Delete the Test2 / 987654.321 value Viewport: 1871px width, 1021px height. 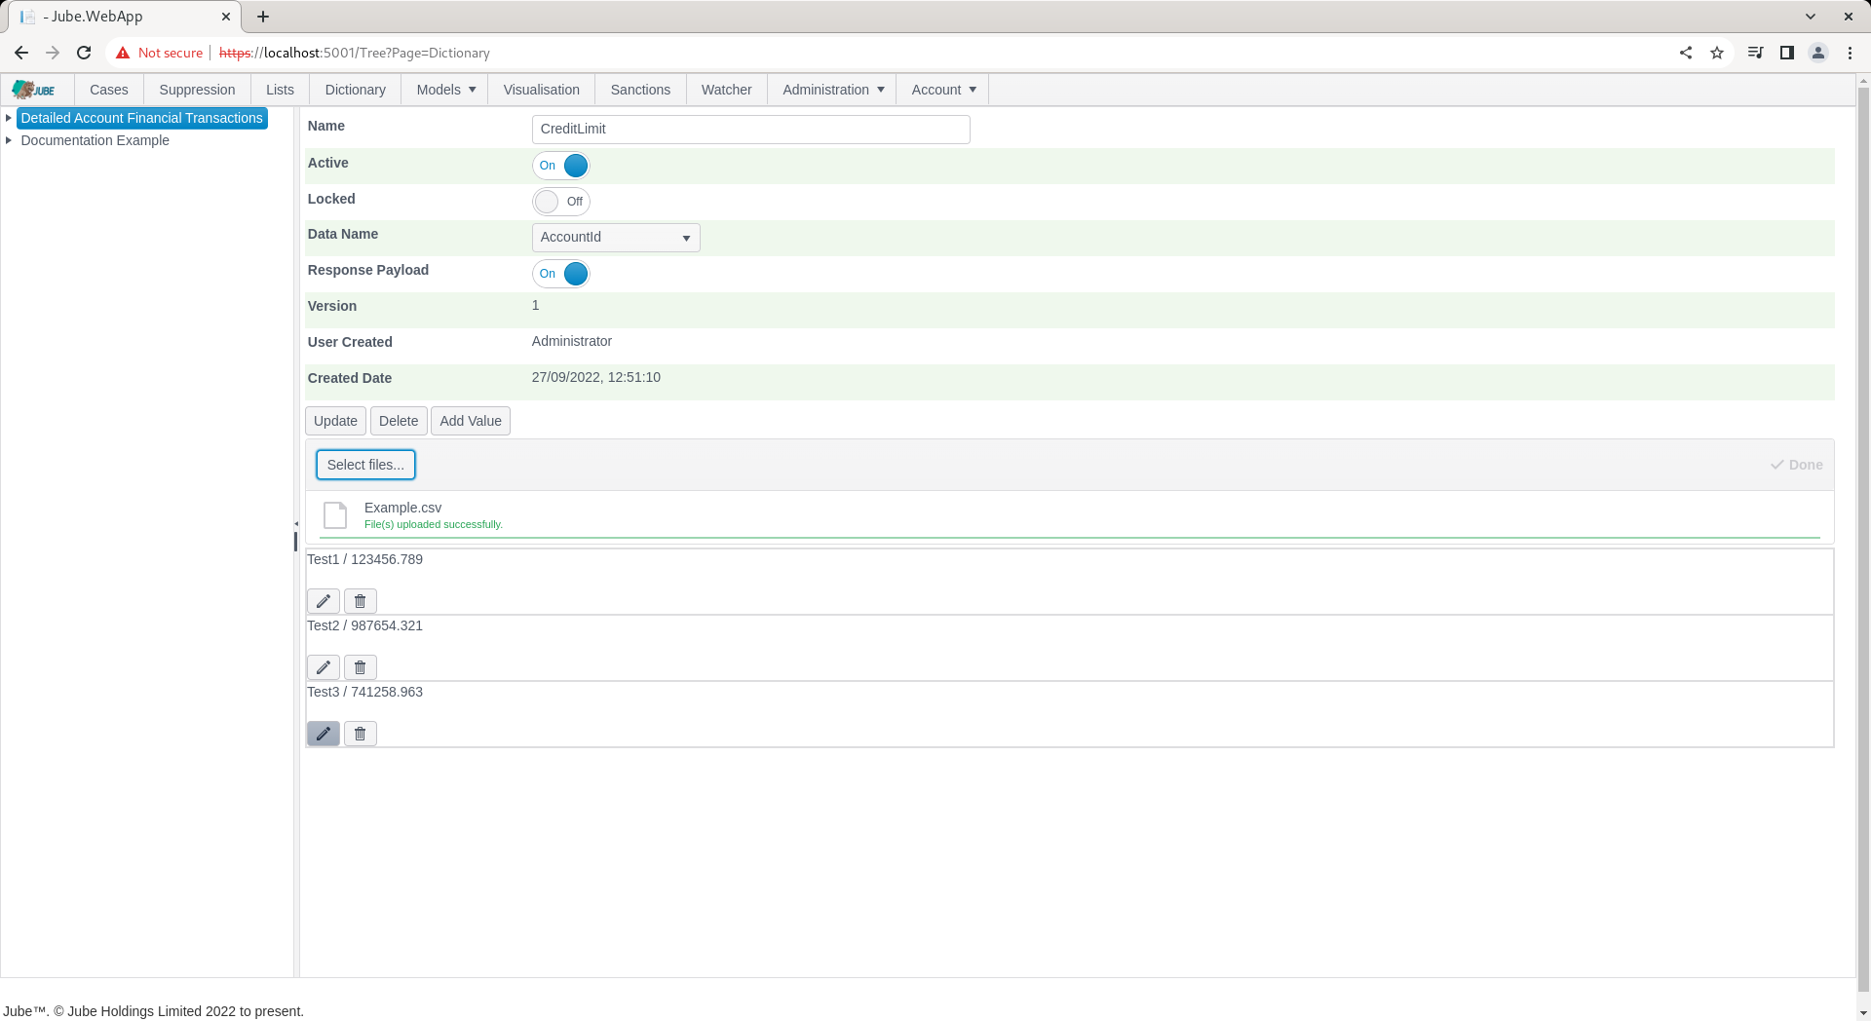coord(361,667)
